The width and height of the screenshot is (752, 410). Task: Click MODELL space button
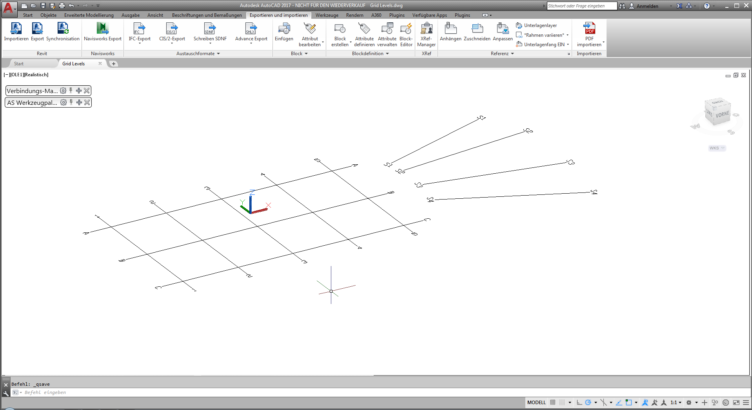[x=536, y=402]
